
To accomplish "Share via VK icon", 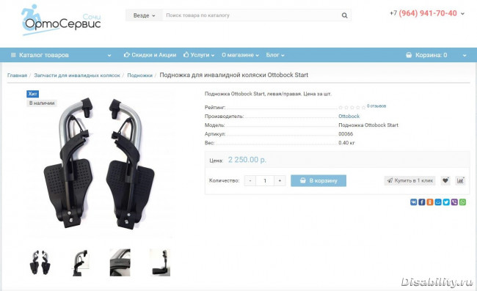I will (413, 202).
